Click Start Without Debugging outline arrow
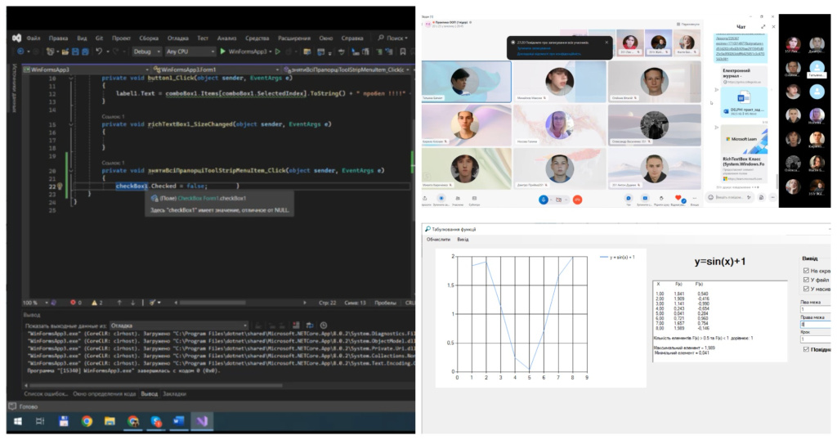 (278, 52)
